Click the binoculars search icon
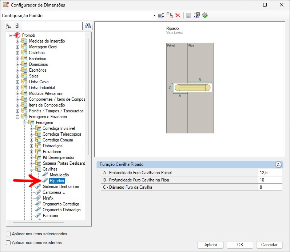The height and width of the screenshot is (252, 290). [88, 26]
